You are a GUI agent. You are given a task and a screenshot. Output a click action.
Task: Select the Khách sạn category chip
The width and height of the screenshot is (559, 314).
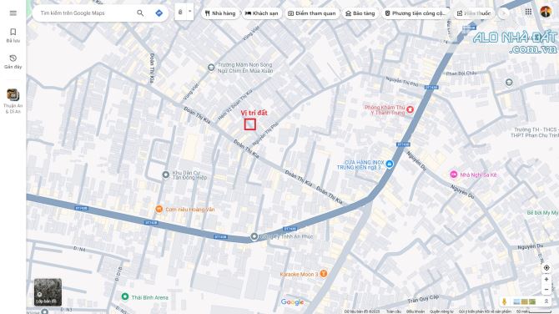click(x=262, y=13)
